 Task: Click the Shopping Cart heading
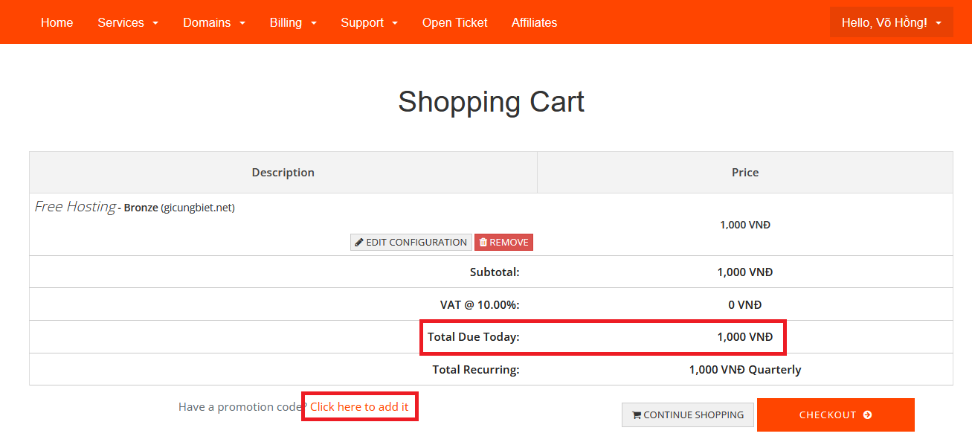point(491,101)
